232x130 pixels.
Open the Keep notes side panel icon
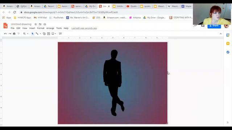point(228,43)
